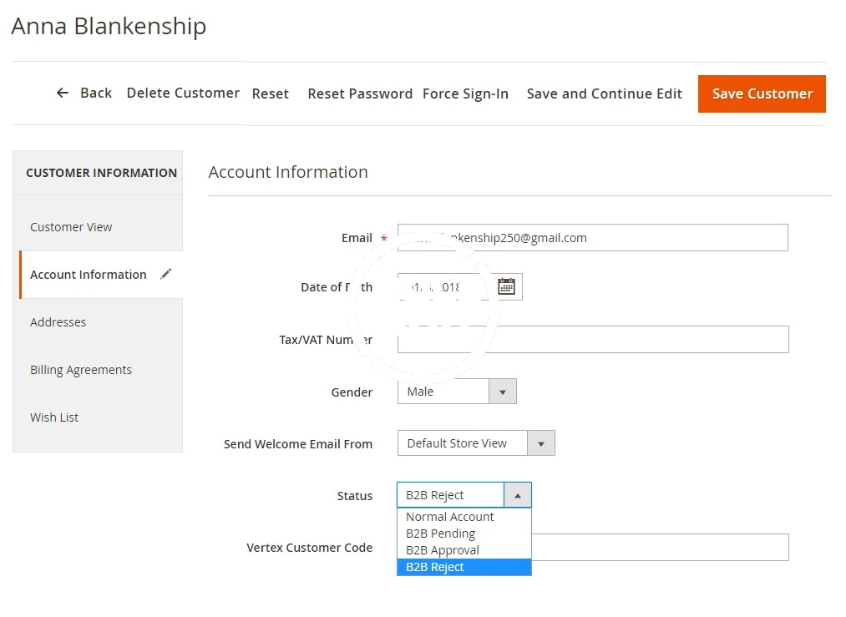The height and width of the screenshot is (617, 846).
Task: Click the pencil icon beside Account Information
Action: coord(165,275)
